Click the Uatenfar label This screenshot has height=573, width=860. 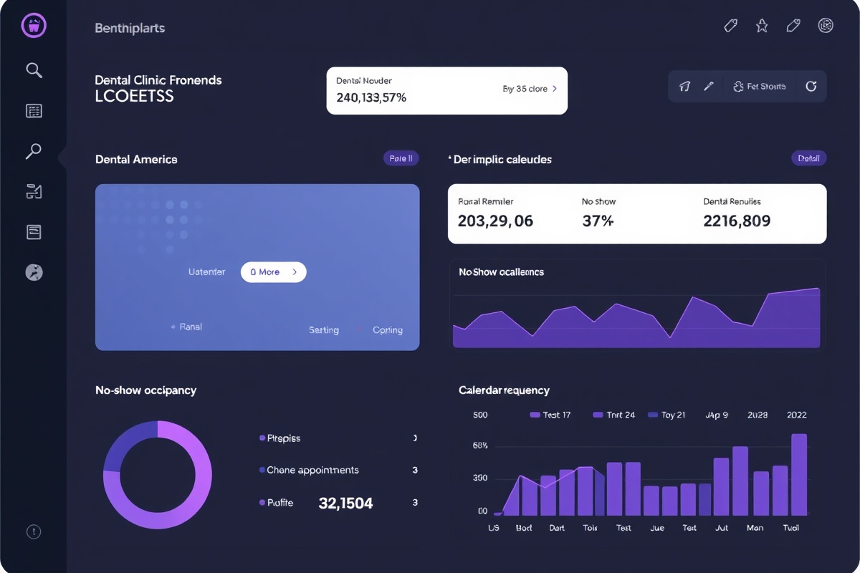(x=207, y=272)
